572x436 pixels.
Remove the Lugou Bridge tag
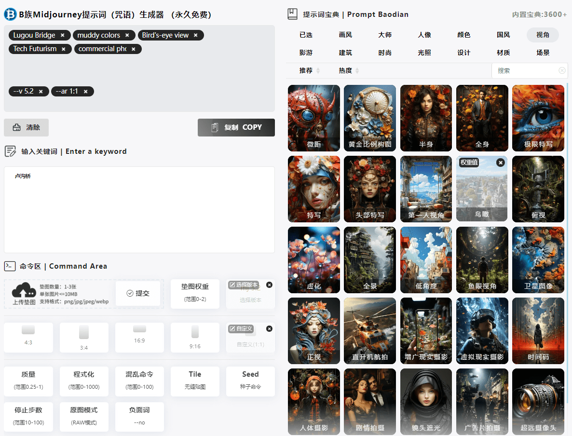pyautogui.click(x=62, y=35)
